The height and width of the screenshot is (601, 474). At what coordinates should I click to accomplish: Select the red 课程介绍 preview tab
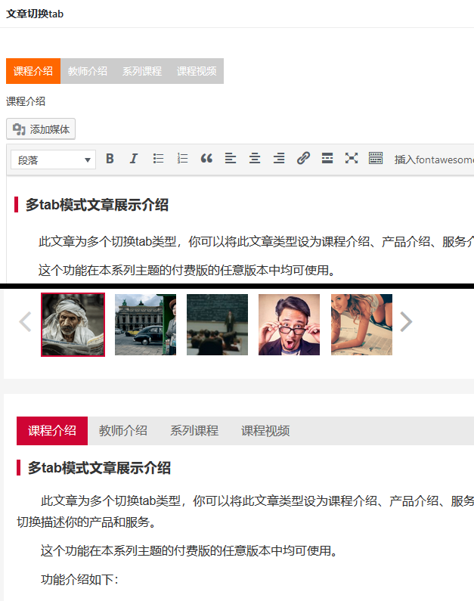click(52, 431)
